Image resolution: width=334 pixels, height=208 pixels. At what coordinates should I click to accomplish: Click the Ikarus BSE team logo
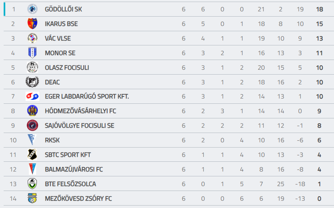(32, 24)
